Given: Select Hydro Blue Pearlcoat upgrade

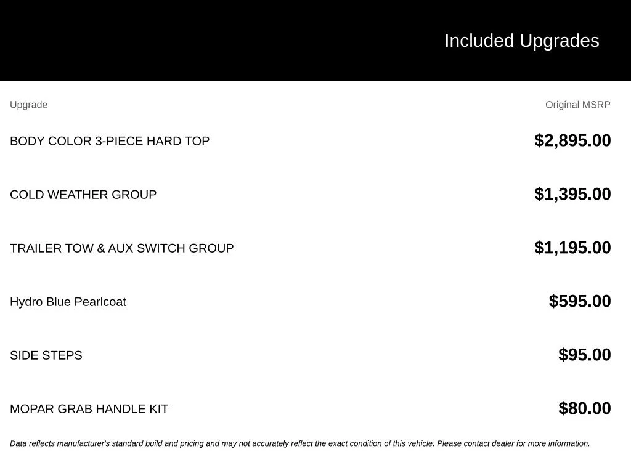Looking at the screenshot, I should [x=68, y=302].
